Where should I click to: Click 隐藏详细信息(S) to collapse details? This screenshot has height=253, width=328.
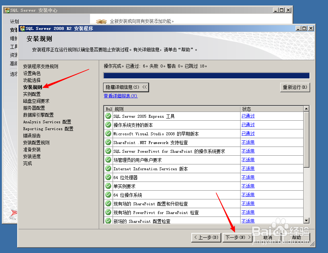point(126,87)
